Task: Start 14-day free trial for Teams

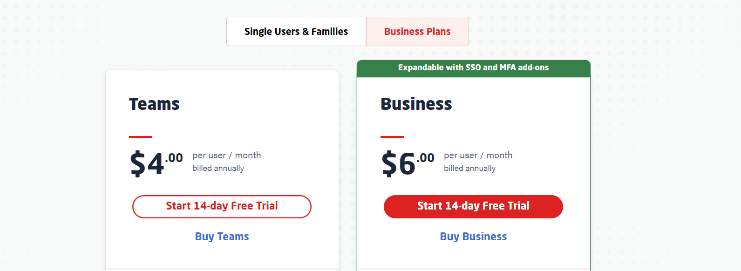Action: coord(222,206)
